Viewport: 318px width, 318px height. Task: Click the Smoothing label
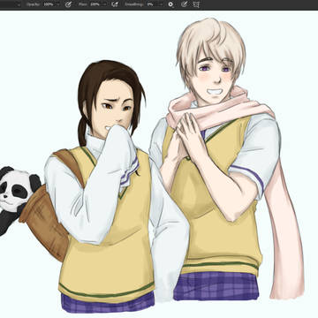[x=134, y=4]
